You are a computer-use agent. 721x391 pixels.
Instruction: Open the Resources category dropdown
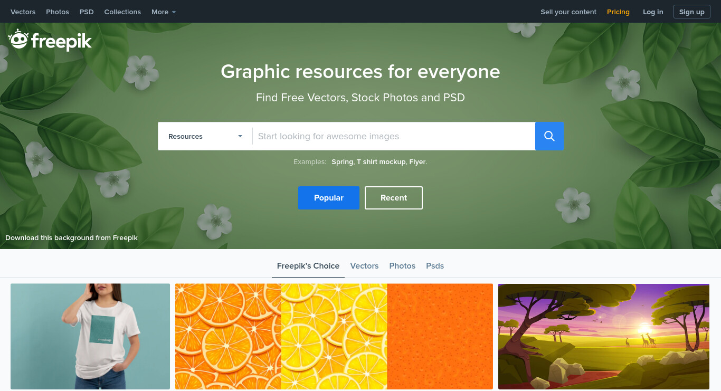[x=205, y=136]
